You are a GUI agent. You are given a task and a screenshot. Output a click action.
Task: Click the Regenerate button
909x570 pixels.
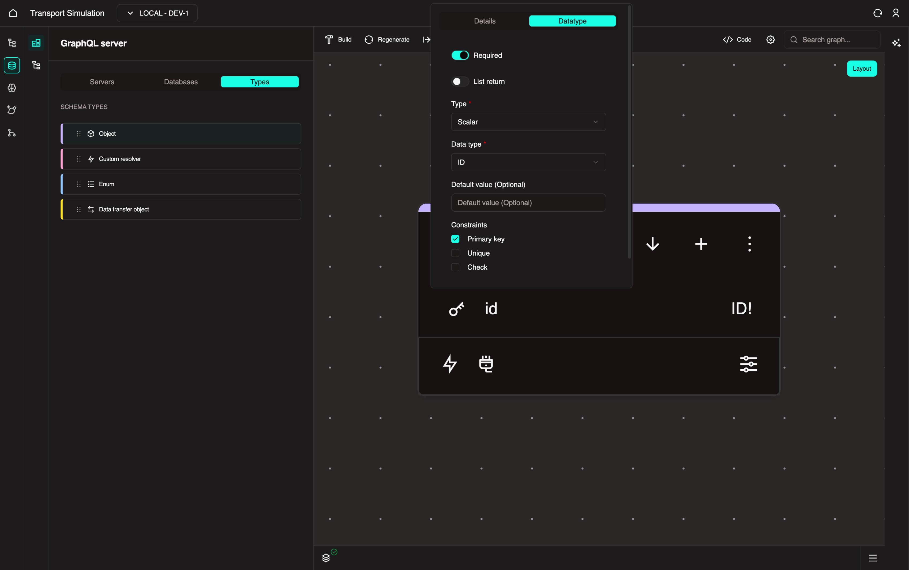pos(387,40)
